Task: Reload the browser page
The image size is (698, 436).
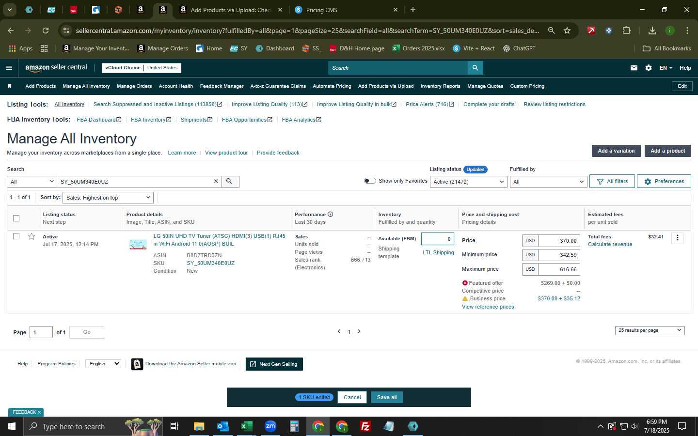Action: click(x=46, y=31)
